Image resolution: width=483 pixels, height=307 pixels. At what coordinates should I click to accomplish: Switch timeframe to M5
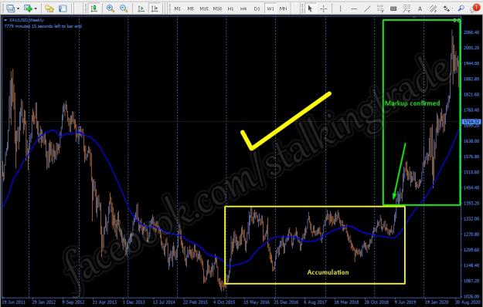(191, 8)
